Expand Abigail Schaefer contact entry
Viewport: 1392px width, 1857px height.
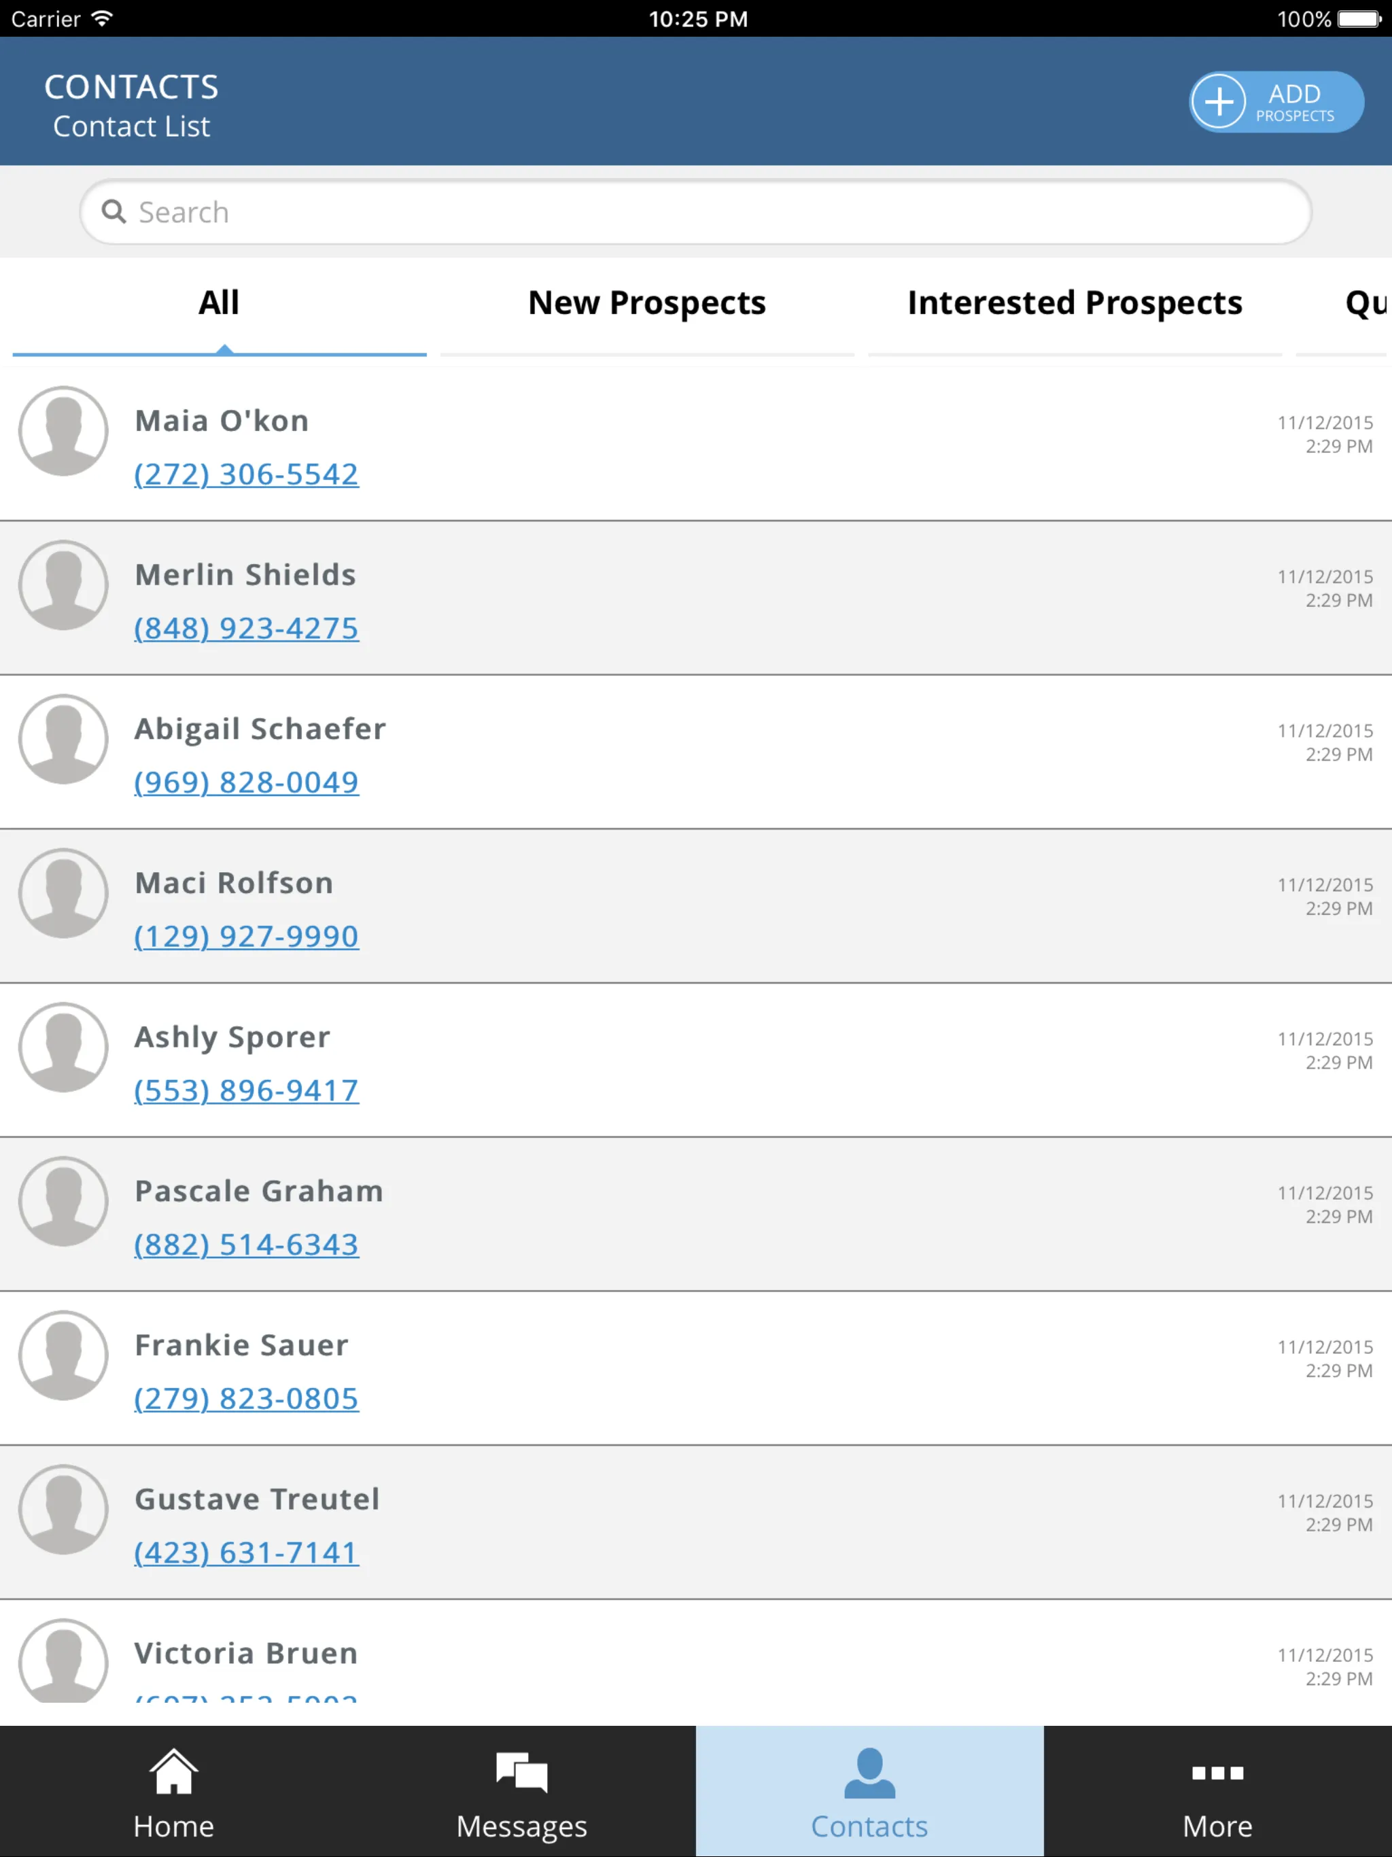tap(696, 753)
